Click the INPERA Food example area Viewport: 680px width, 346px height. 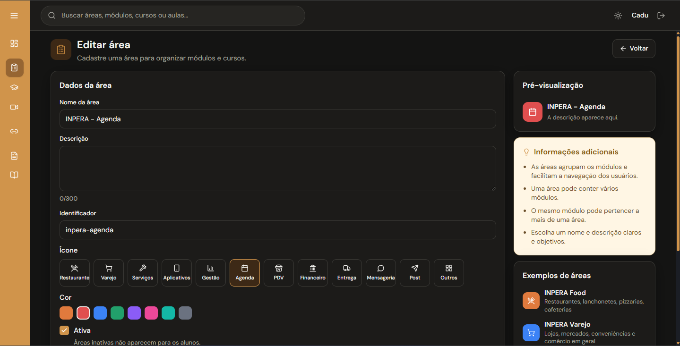585,301
